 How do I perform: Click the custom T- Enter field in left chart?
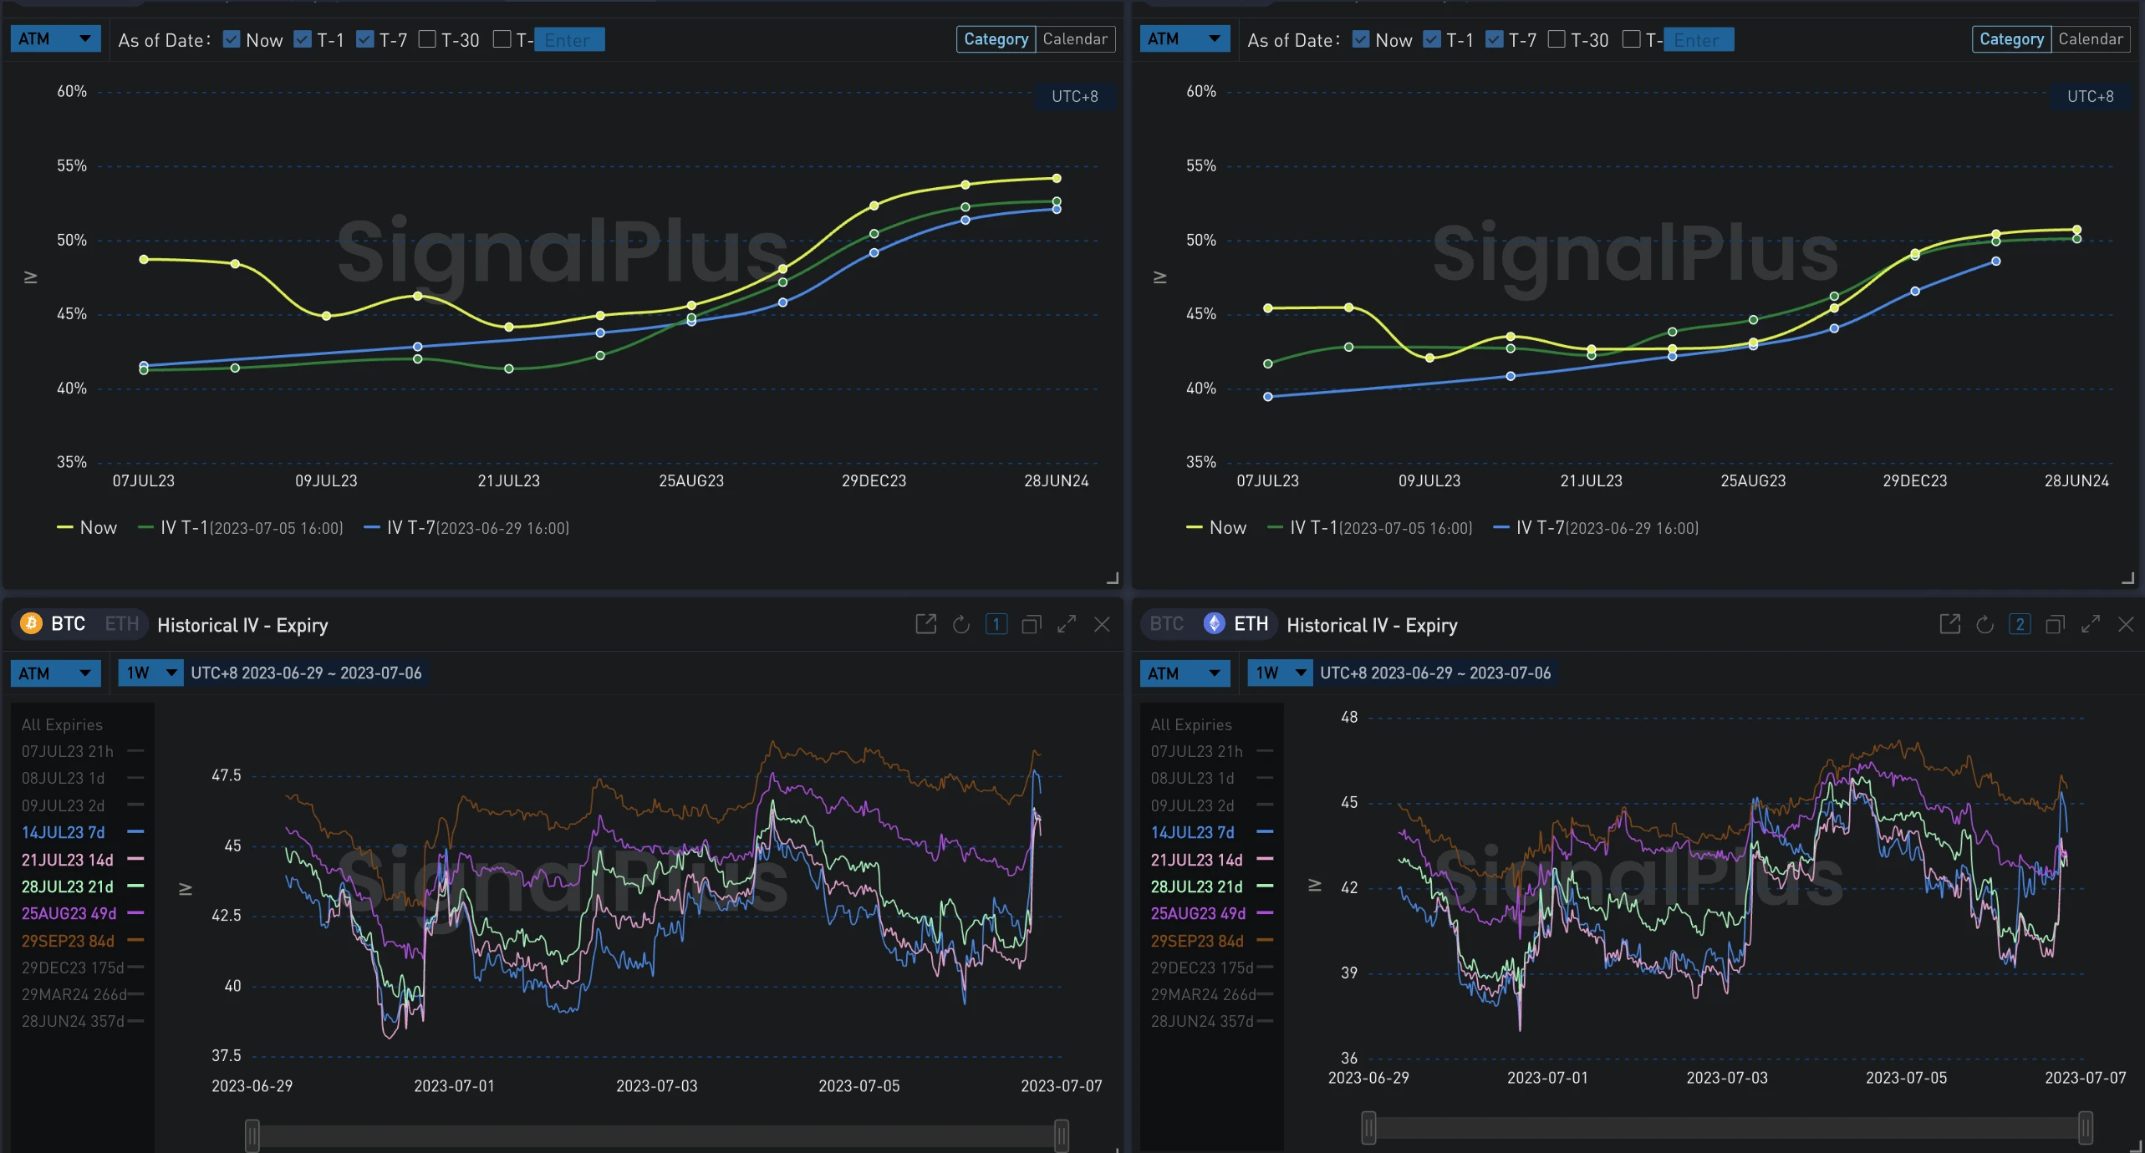[x=568, y=40]
